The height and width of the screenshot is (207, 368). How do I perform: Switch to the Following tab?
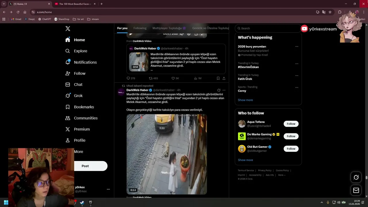[x=140, y=28]
